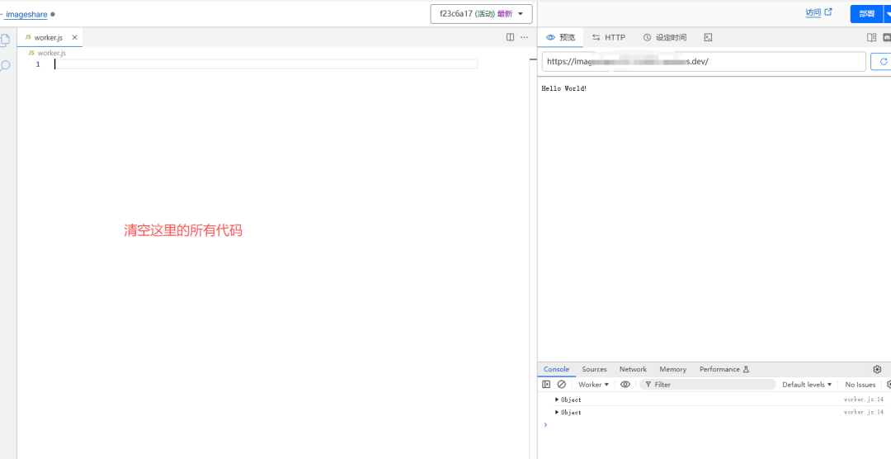
Task: Open the Default levels dropdown
Action: (807, 385)
